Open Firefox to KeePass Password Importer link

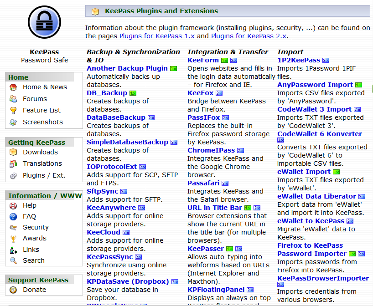point(312,250)
